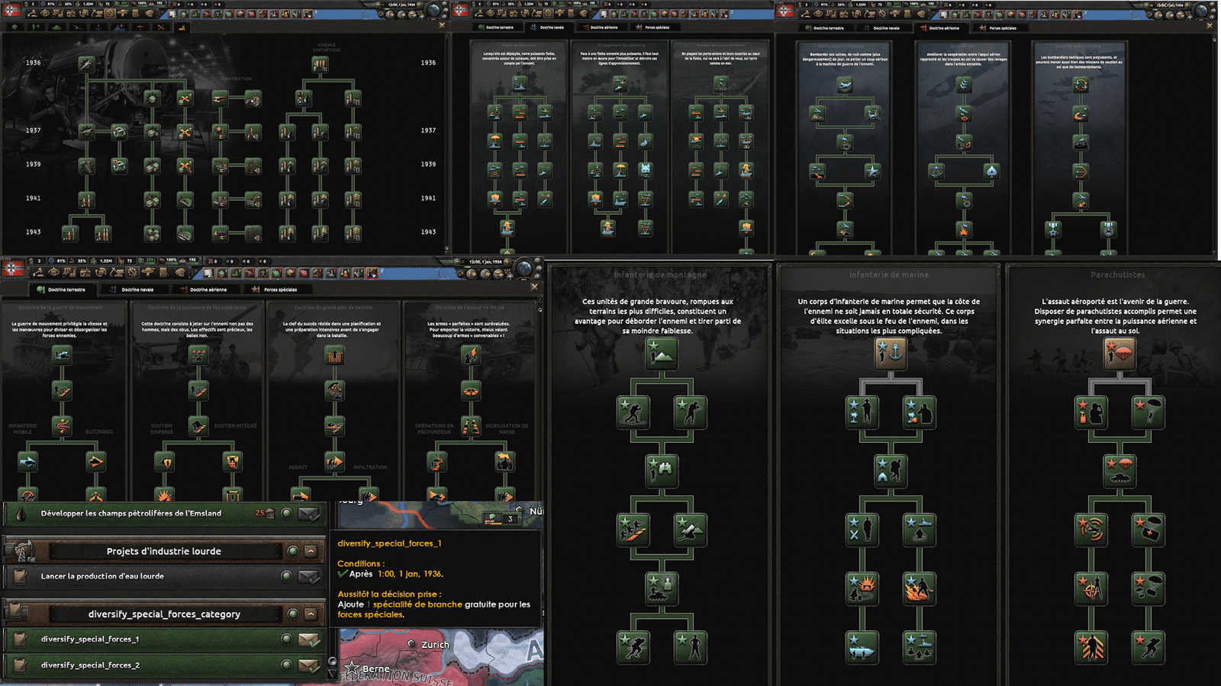
Task: Choose the Mobilisation de masse branch icon
Action: (504, 461)
